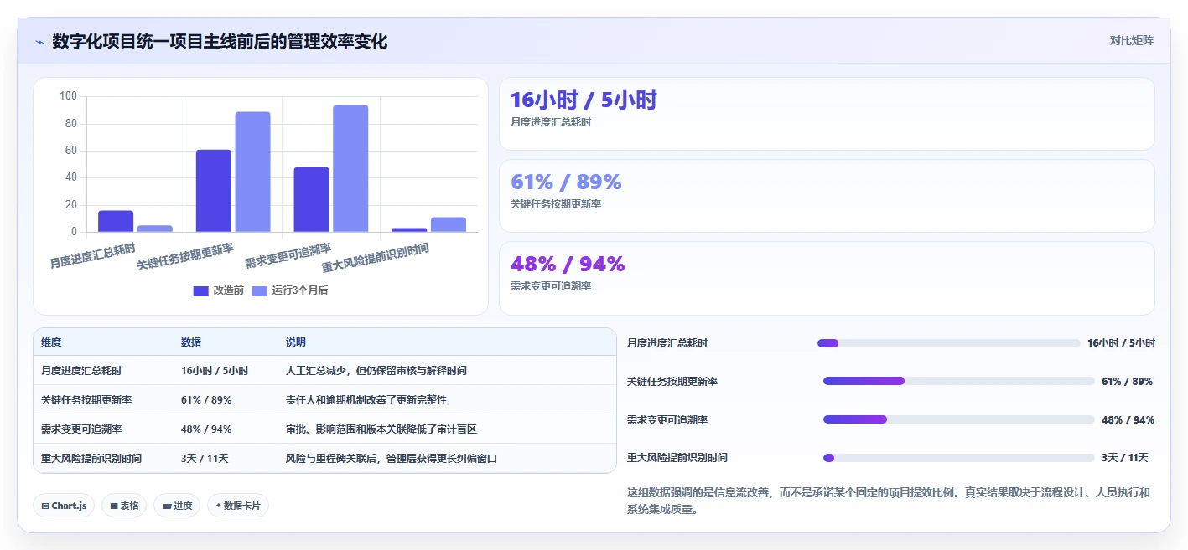Click the 重大风险提前识别时间 progress bar
The height and width of the screenshot is (550, 1188).
click(959, 458)
